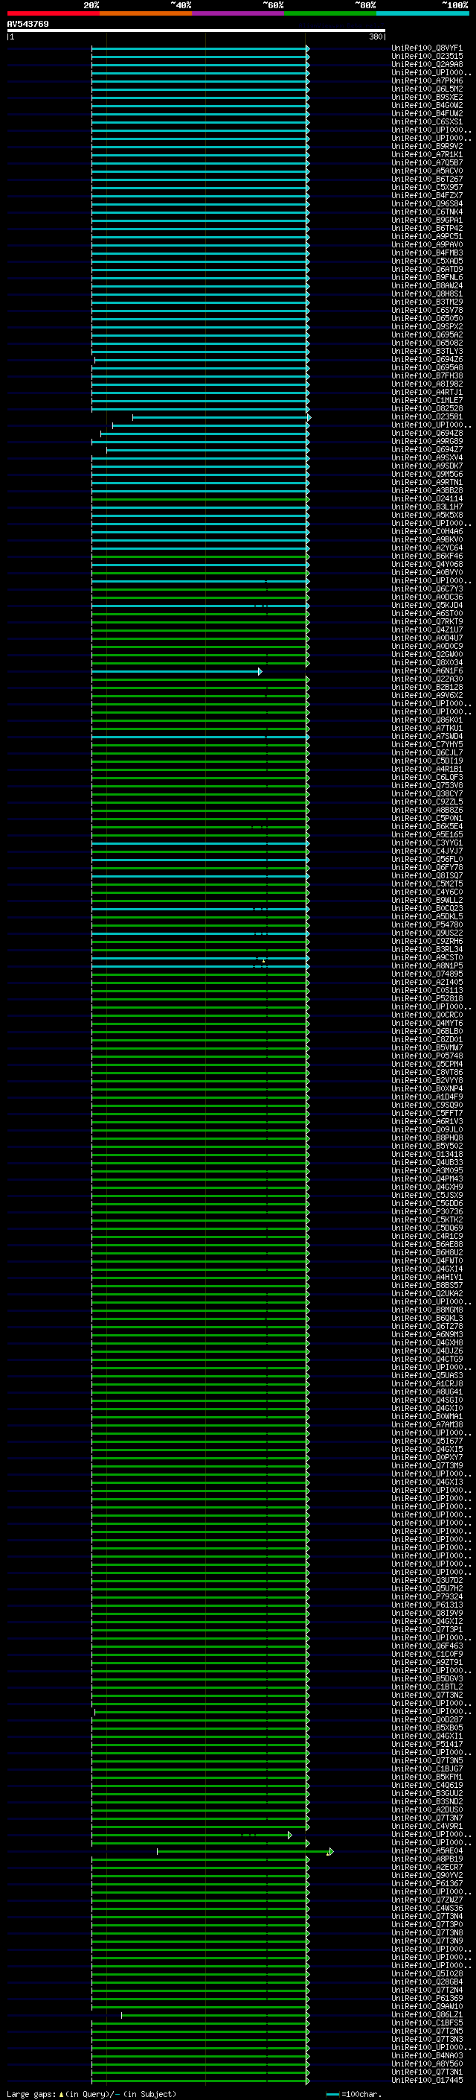Click the cyan ~100% identity legend segment
The image size is (476, 2100).
[422, 13]
